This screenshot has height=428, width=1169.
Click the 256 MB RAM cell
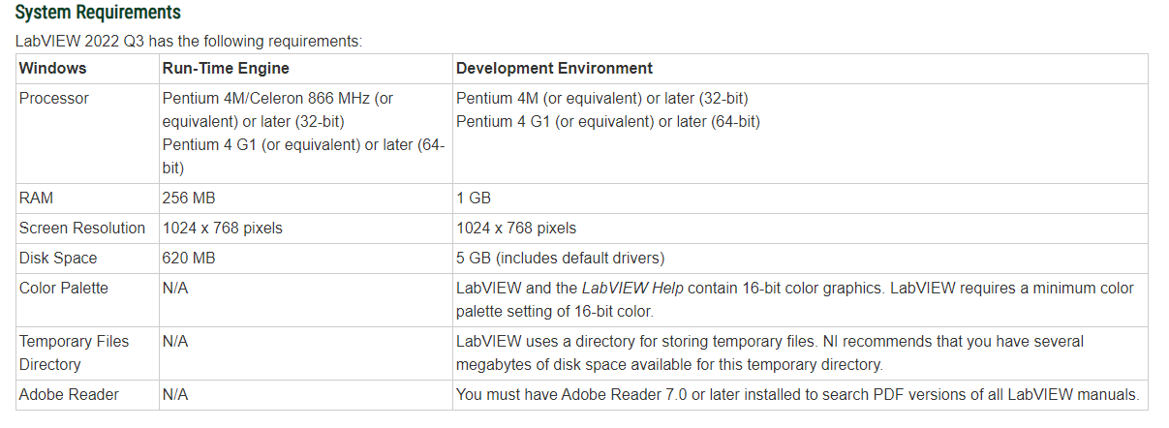click(189, 198)
